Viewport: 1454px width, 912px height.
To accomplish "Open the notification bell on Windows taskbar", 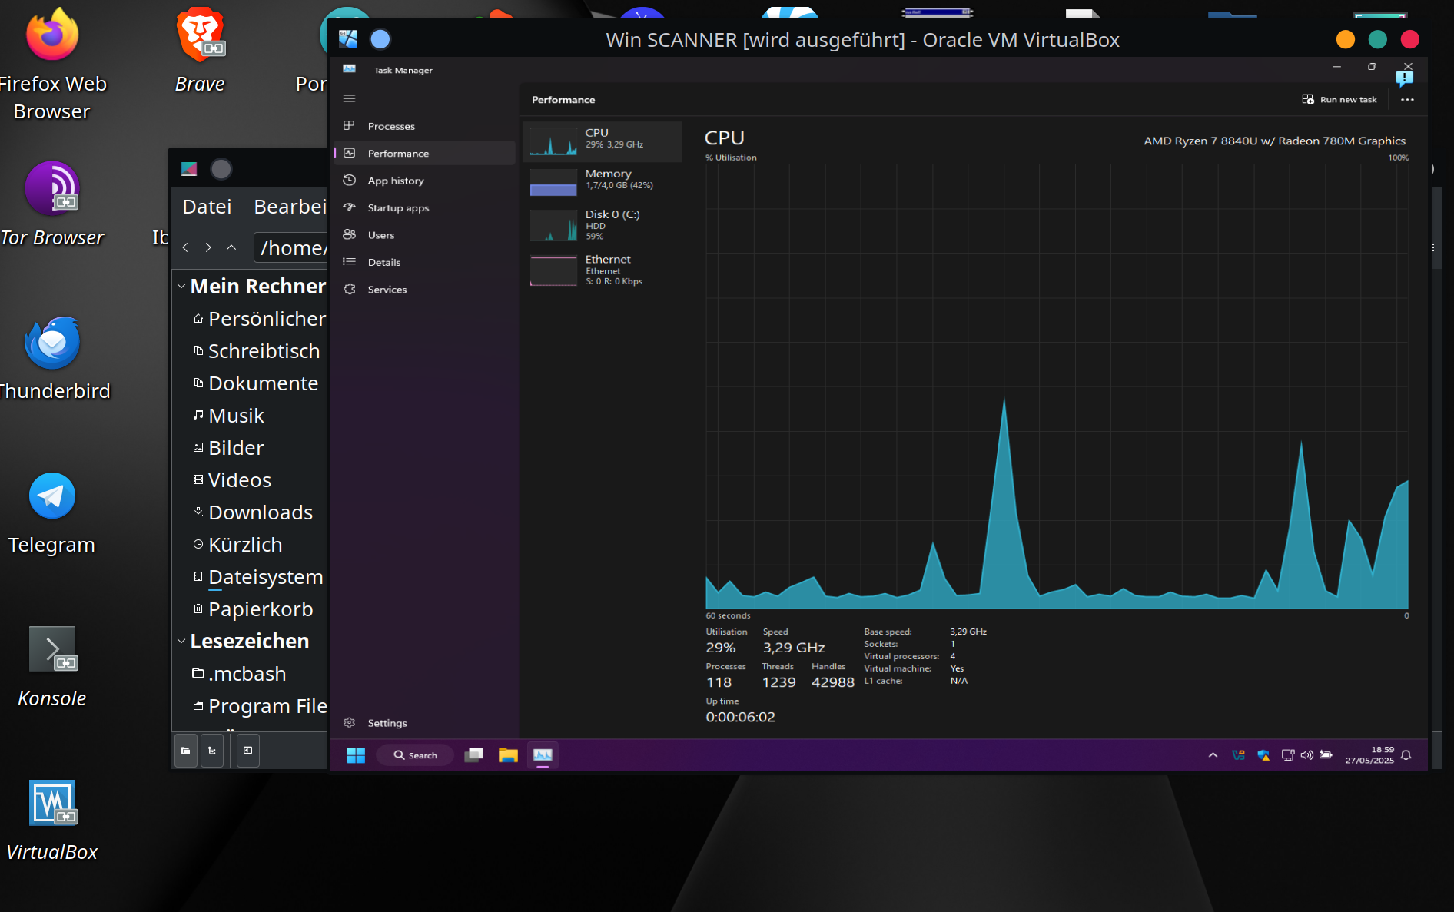I will click(x=1406, y=755).
